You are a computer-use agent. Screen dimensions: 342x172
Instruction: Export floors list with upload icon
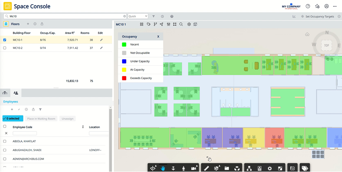click(x=42, y=24)
